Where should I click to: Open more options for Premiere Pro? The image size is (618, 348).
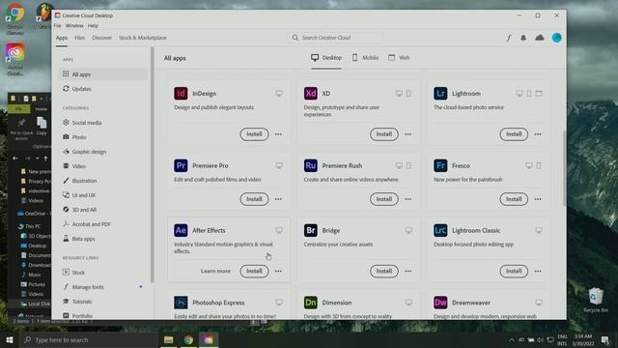(278, 199)
